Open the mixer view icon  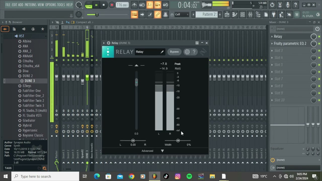(250, 15)
